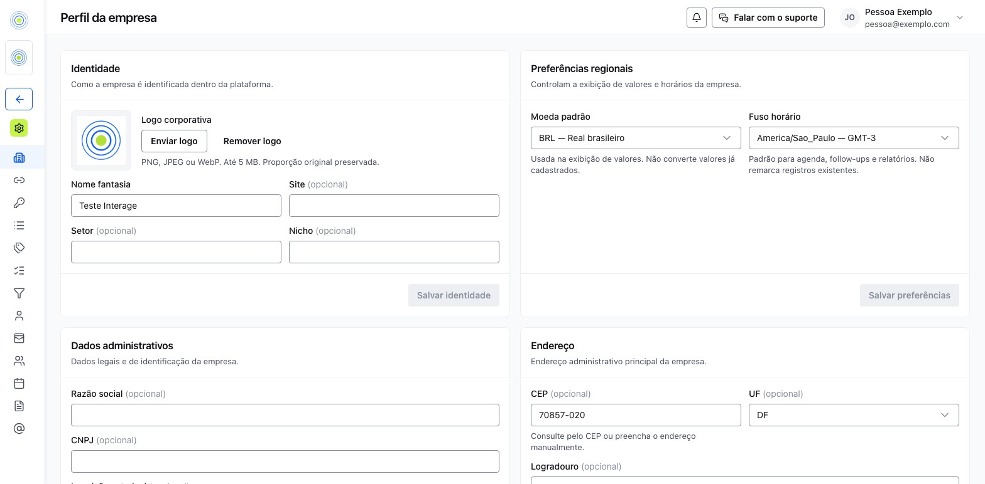Click the Salvar preferências button
This screenshot has height=484, width=985.
click(x=909, y=295)
